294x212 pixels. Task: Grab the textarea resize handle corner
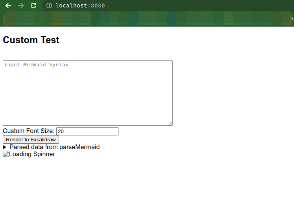click(x=171, y=124)
